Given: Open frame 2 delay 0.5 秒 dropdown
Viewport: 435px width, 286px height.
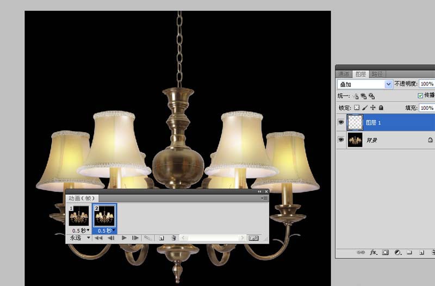Looking at the screenshot, I should (x=106, y=231).
